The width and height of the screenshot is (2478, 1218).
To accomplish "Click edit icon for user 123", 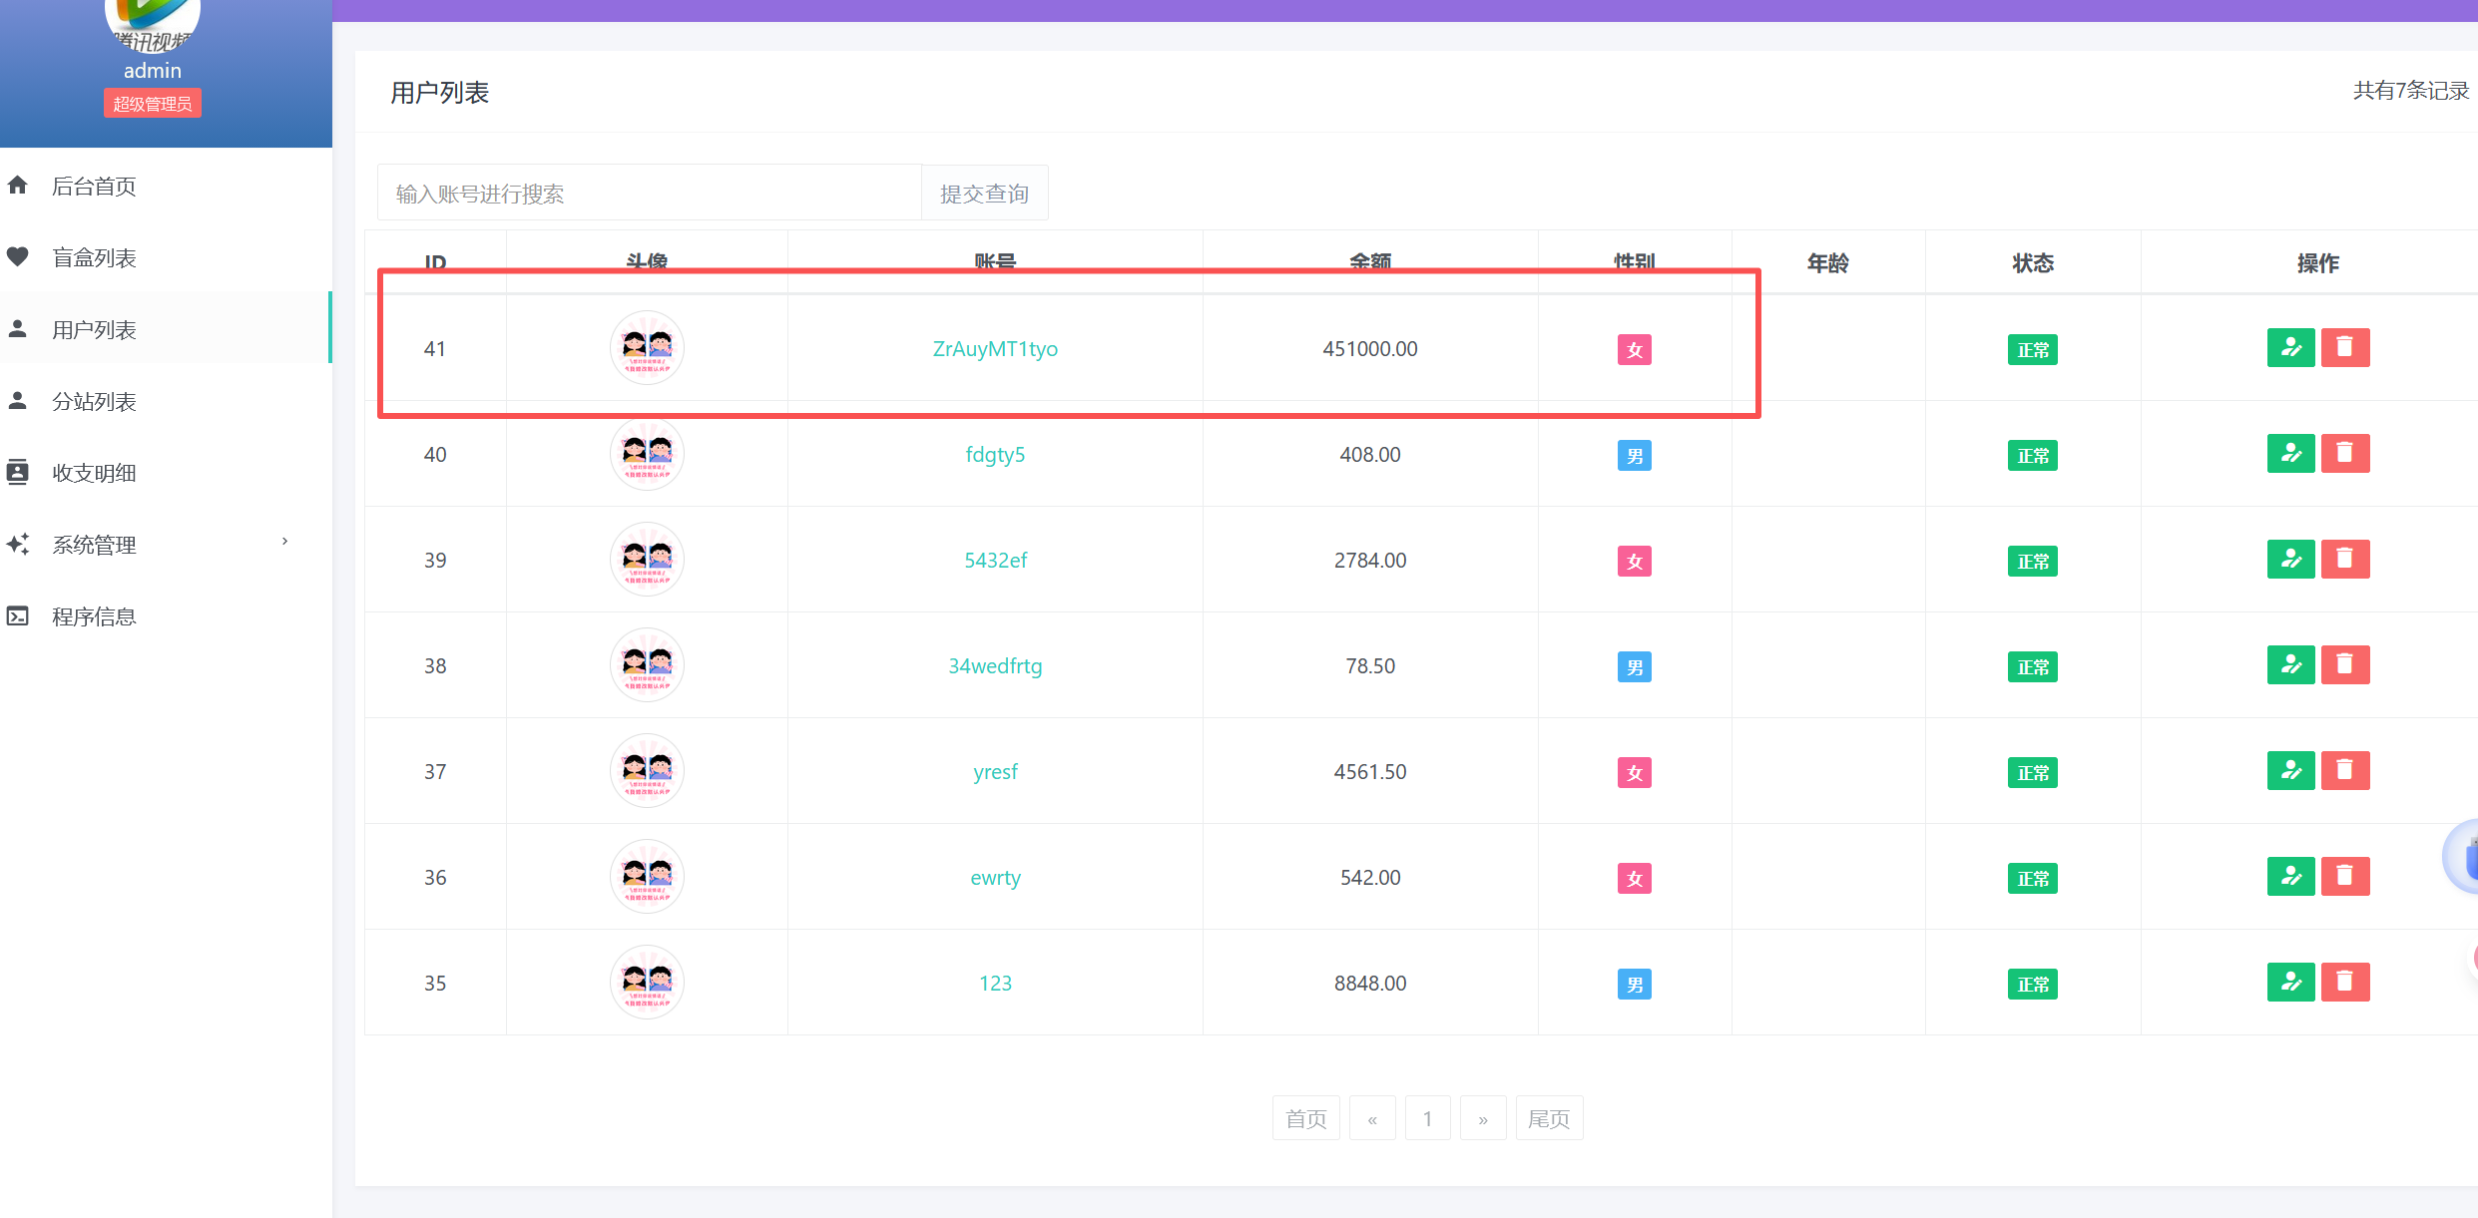I will pos(2290,983).
